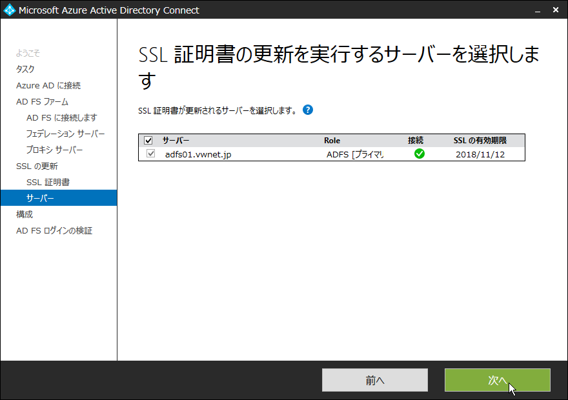Select AD FS ログインの検証 step
Viewport: 568px width, 400px height.
click(54, 230)
